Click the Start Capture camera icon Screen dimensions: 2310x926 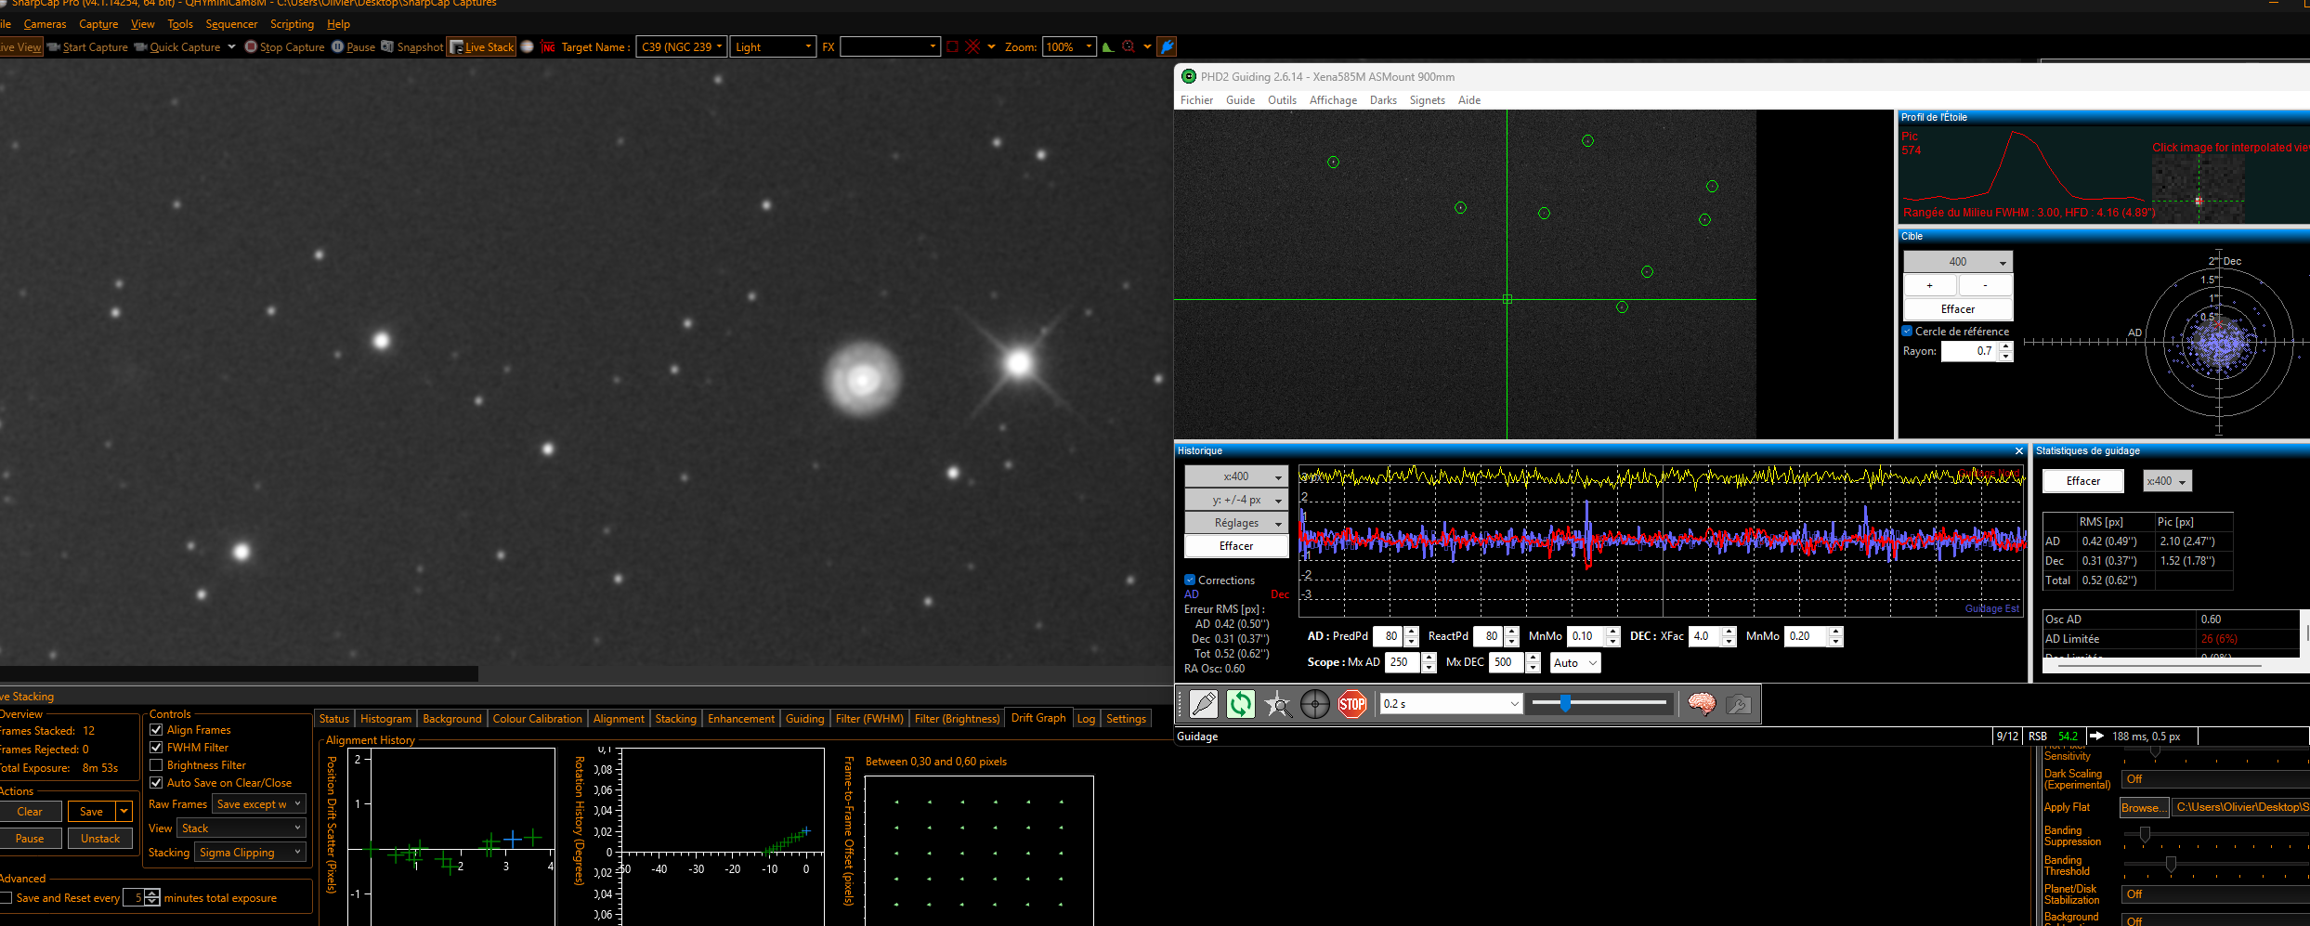(x=54, y=46)
